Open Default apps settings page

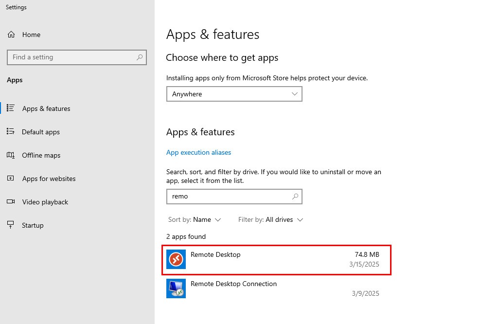pos(41,132)
